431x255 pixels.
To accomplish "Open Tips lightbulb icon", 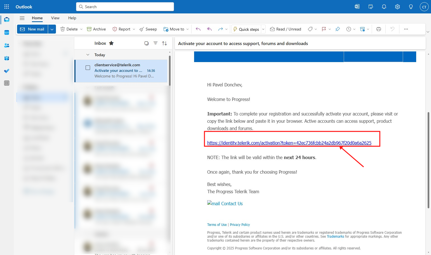I will point(411,7).
